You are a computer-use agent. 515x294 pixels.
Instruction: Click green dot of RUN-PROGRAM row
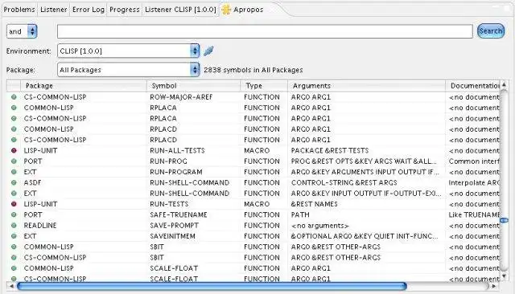click(14, 172)
